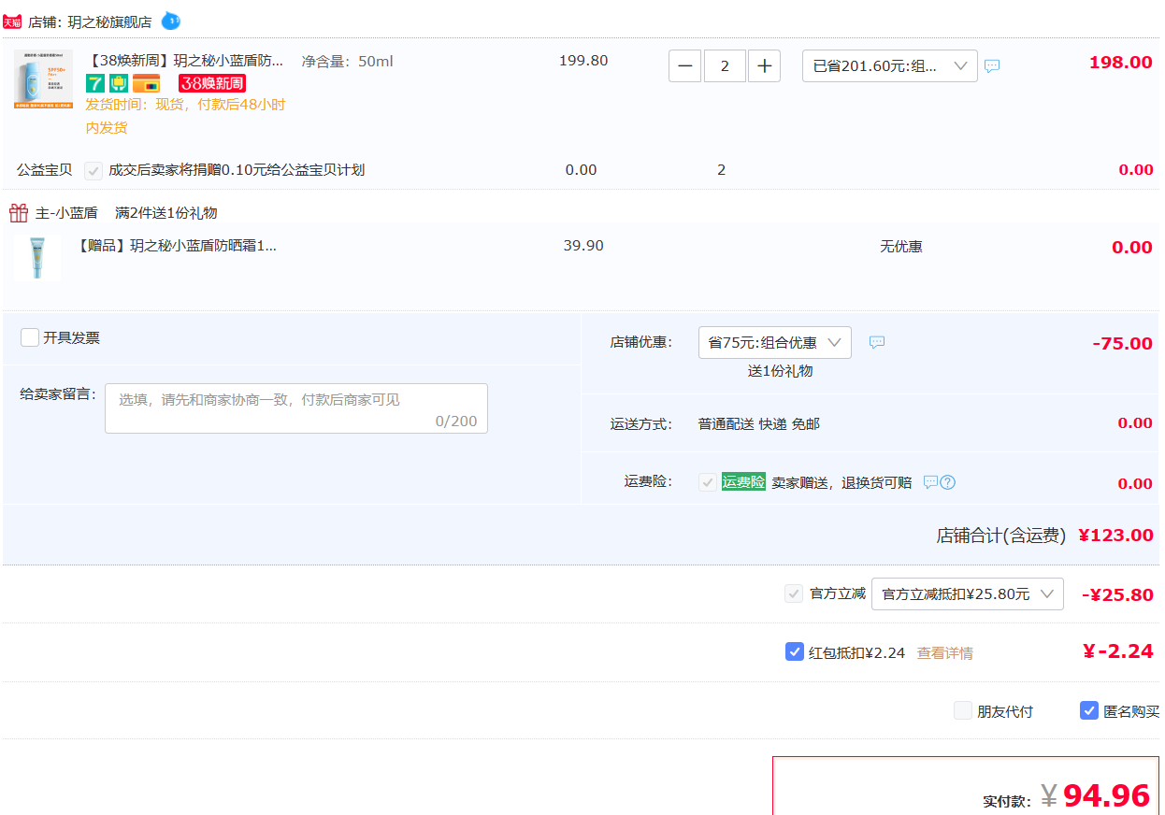1165x815 pixels.
Task: Click the 送1份礼物 text under store discount
Action: coord(780,371)
